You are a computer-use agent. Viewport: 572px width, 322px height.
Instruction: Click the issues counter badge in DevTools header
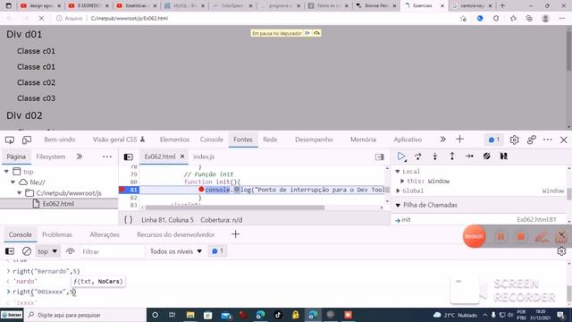pyautogui.click(x=493, y=140)
